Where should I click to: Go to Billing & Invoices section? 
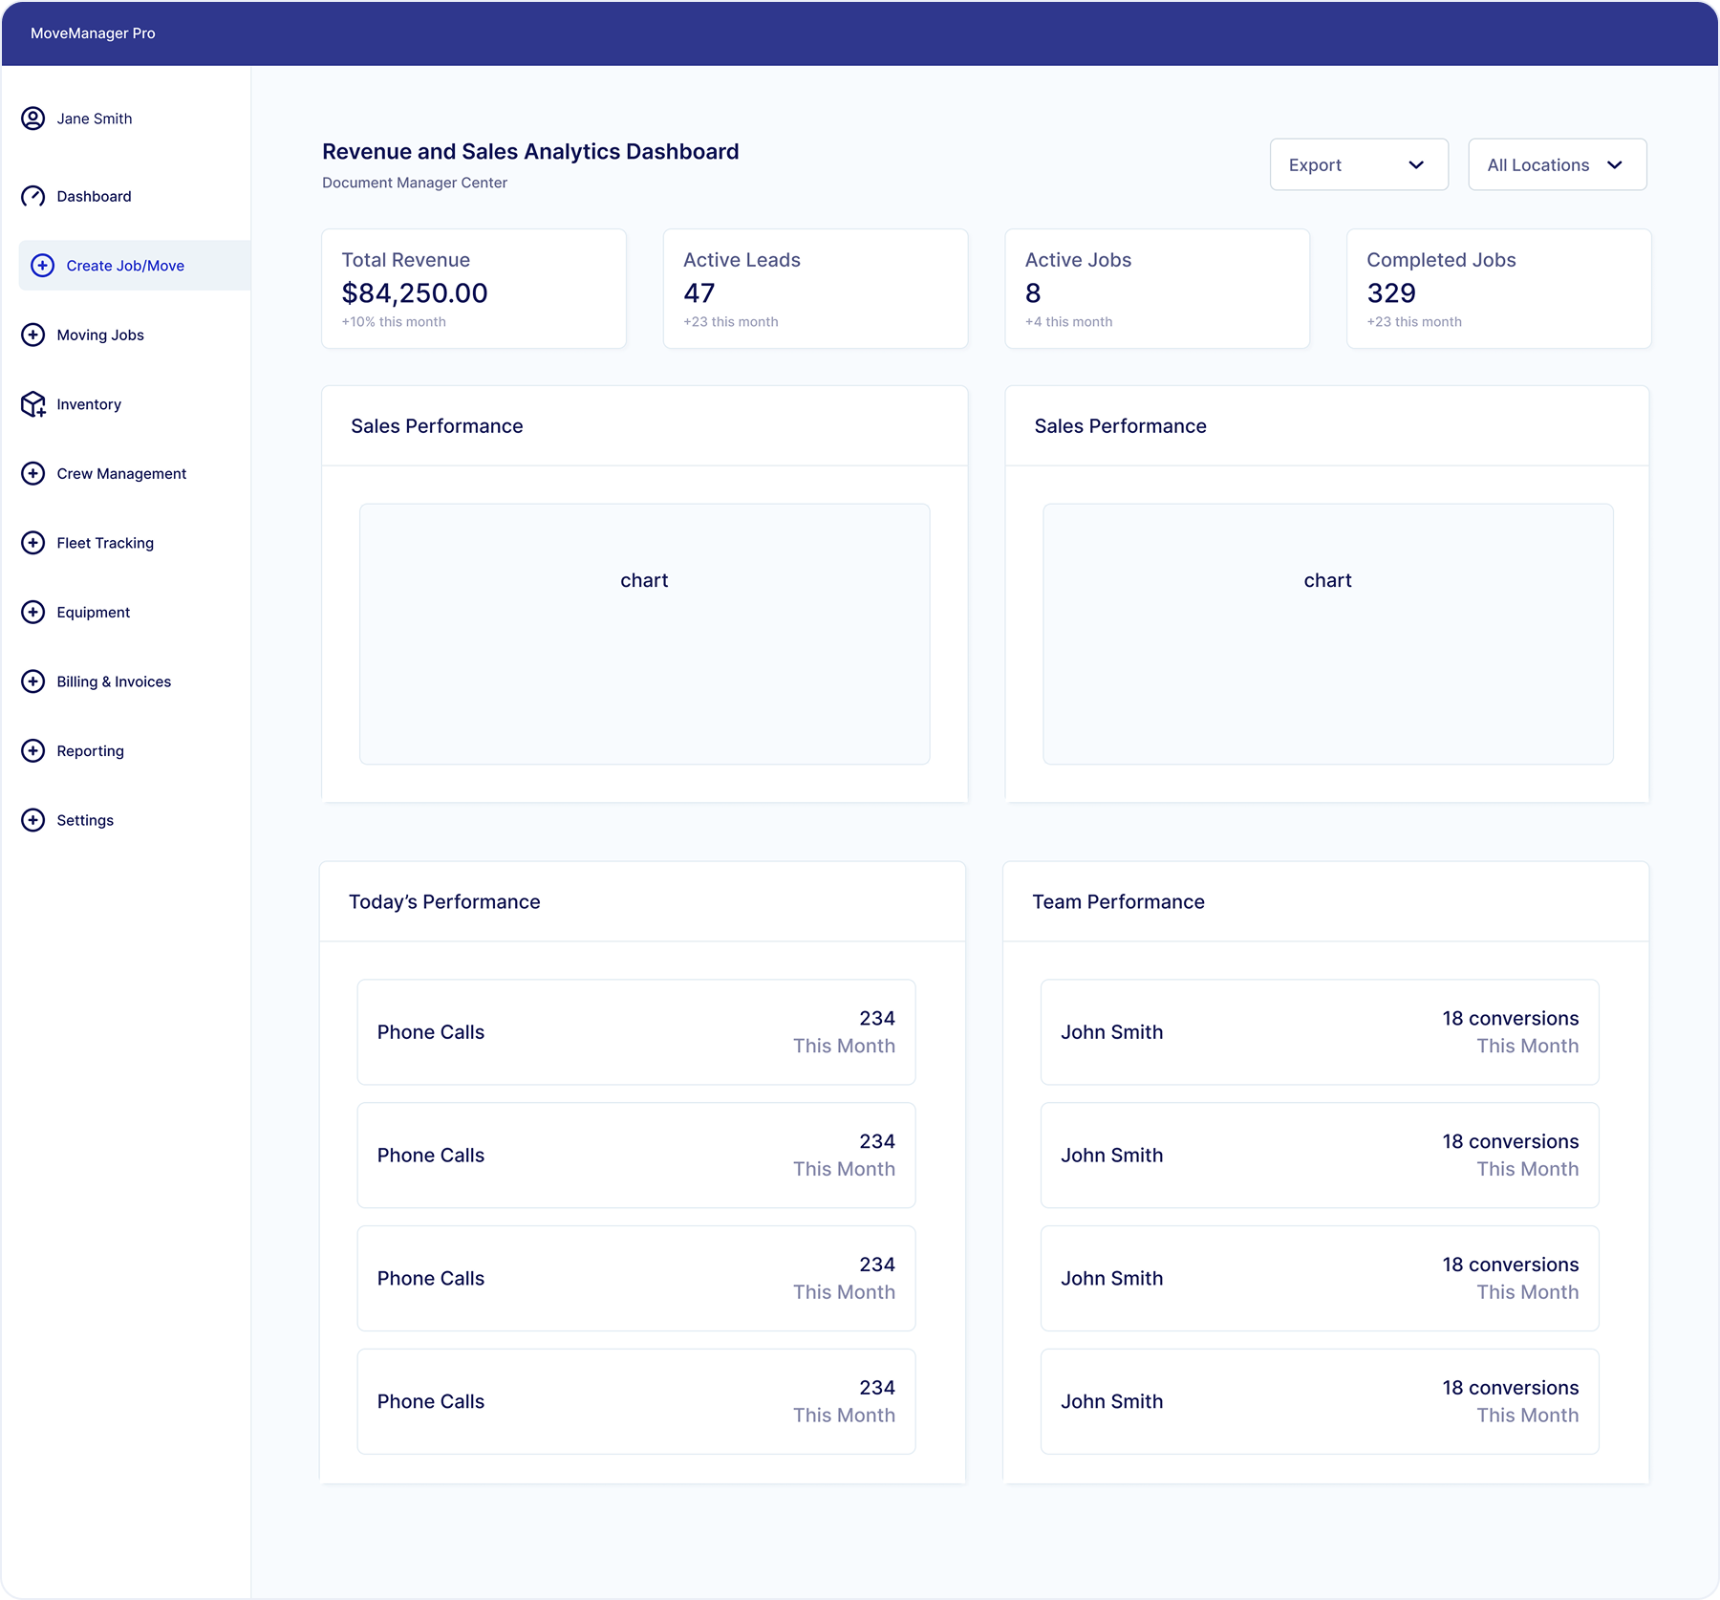[x=114, y=681]
